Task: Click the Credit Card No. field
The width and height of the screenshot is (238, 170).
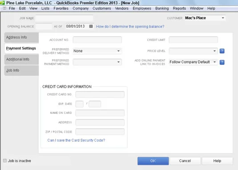Action: point(100,94)
